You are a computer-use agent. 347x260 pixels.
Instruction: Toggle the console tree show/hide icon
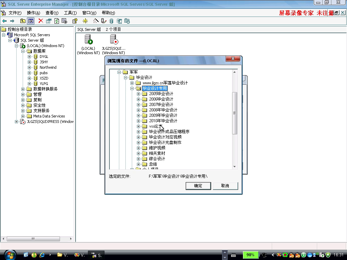coord(30,21)
